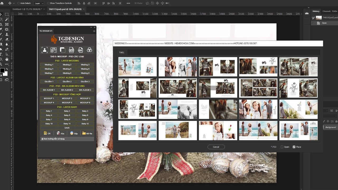Switch to the Channels panel tab
338x190 pixels.
(326, 11)
